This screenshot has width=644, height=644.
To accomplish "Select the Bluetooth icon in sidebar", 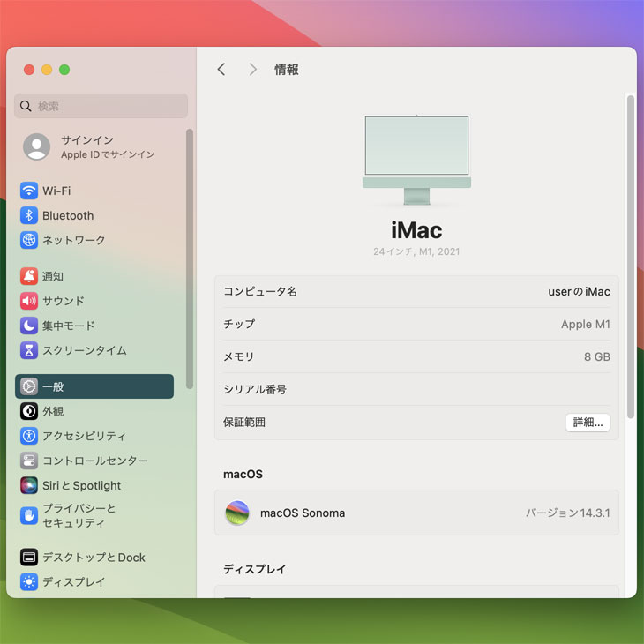I will click(29, 215).
